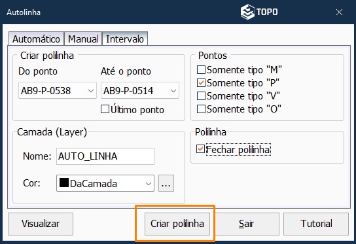
Task: Click the Visualizar button
Action: pyautogui.click(x=41, y=224)
